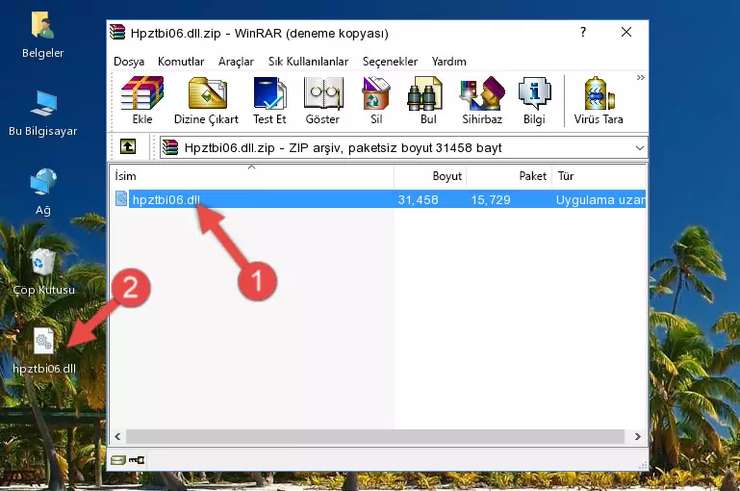This screenshot has height=491, width=740.
Task: Open the Komutlar menu
Action: pos(181,62)
